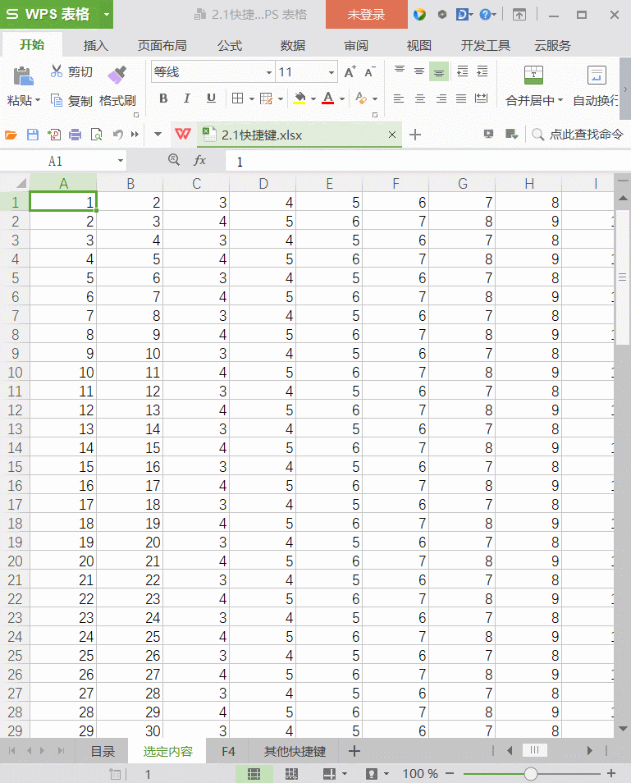Viewport: 631px width, 783px height.
Task: Open the Name Box dropdown arrow
Action: click(121, 161)
